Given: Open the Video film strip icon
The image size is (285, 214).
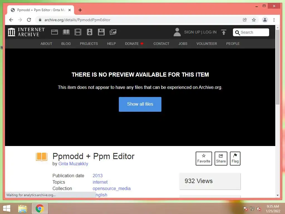Looking at the screenshot, I should coord(78,32).
